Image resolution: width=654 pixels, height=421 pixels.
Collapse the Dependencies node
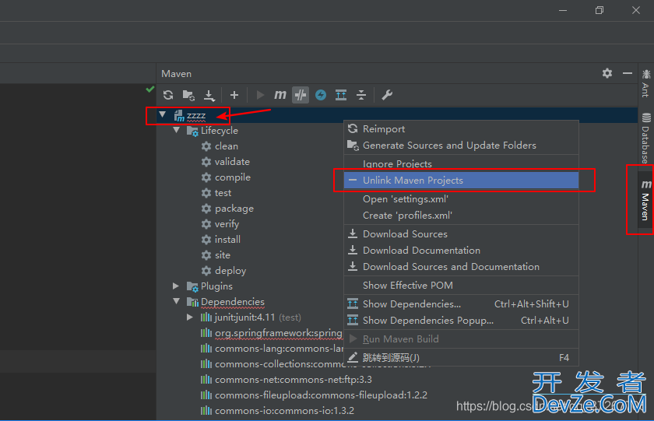(x=177, y=301)
